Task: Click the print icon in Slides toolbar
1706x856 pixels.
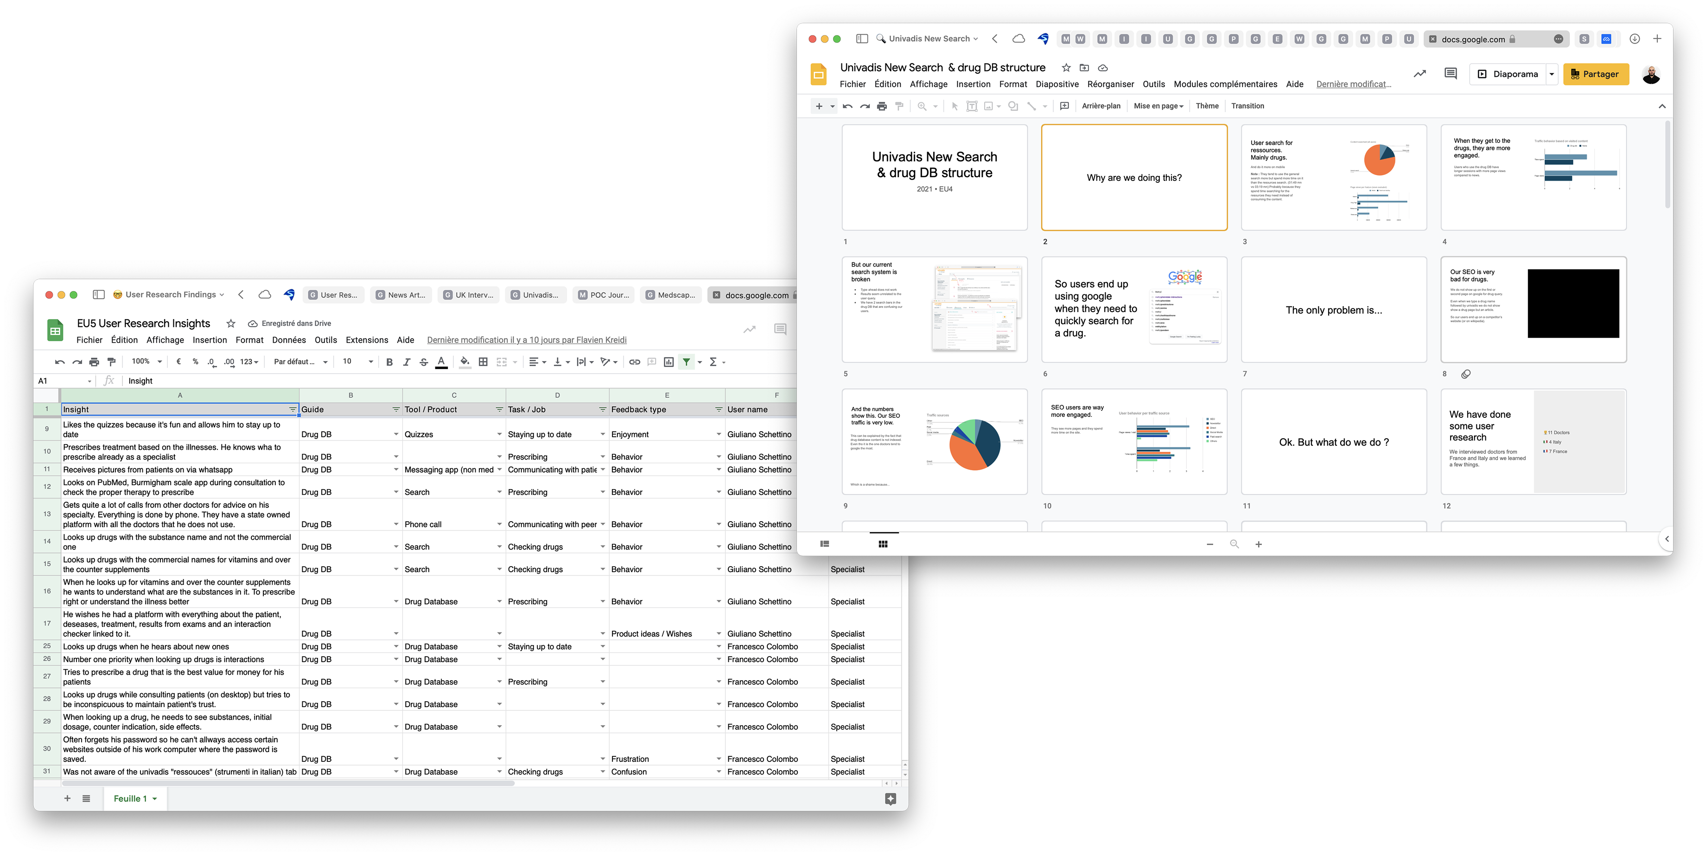Action: click(882, 106)
